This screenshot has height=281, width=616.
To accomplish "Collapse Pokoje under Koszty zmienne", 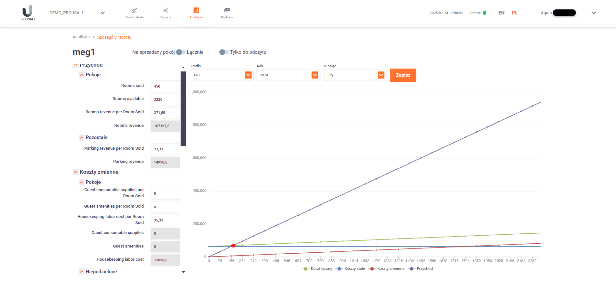I will click(x=82, y=182).
